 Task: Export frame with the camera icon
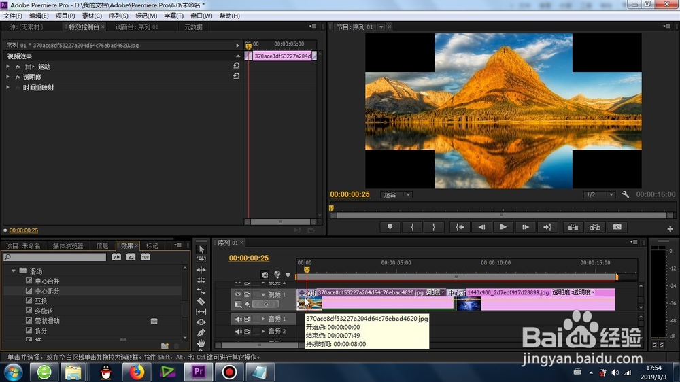617,227
